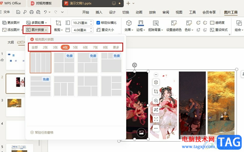Click the minus collapse icon of floating toolbar
The height and width of the screenshot is (152, 244).
coord(156,75)
